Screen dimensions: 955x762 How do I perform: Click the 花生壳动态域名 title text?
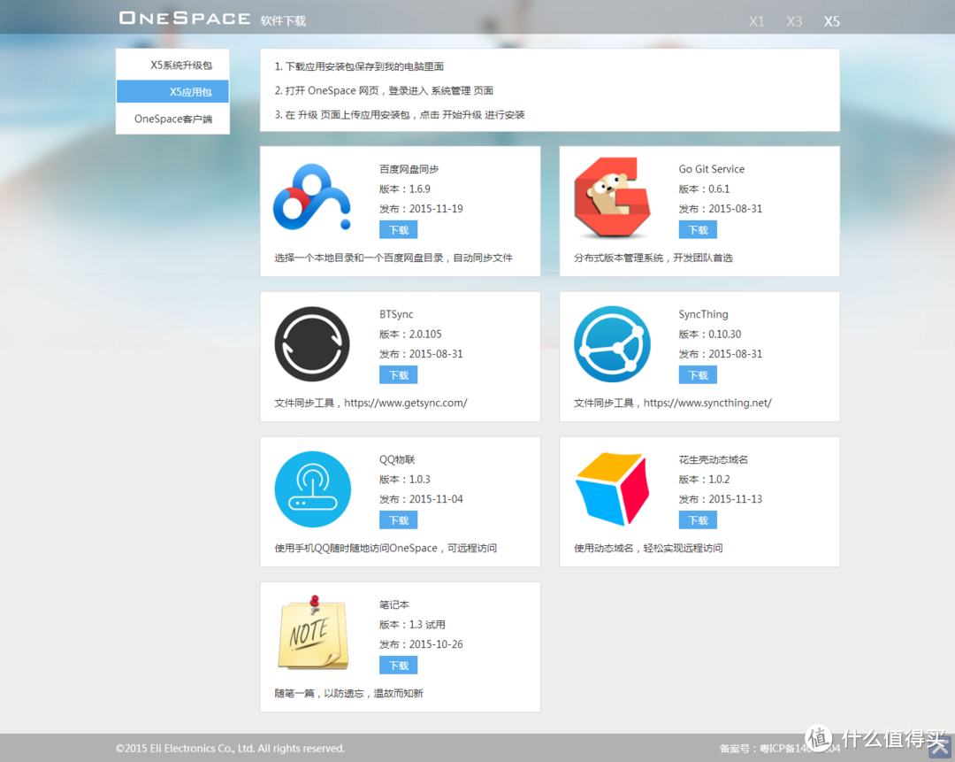tap(714, 459)
